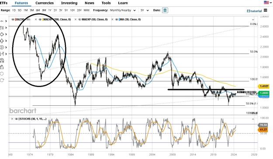Viewport: 273px width, 159px height.
Task: Collapse the stochastics pane chevron
Action: tap(253, 119)
